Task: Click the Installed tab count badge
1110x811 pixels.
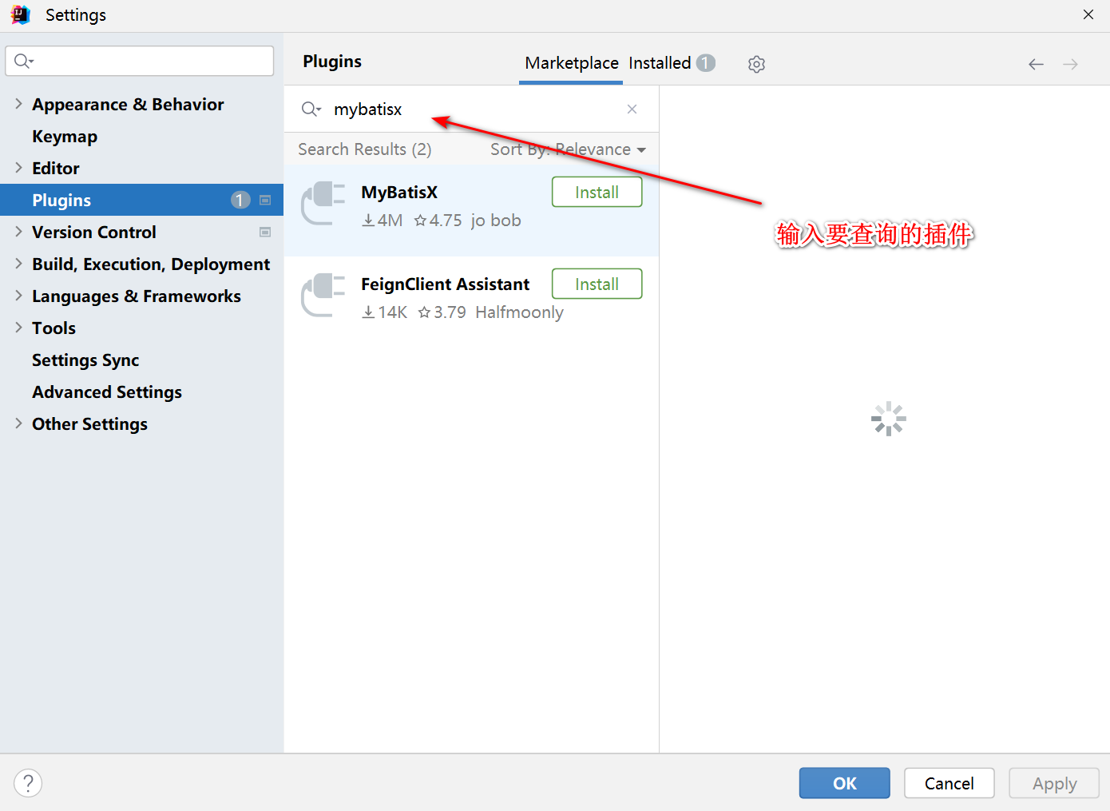Action: point(705,62)
